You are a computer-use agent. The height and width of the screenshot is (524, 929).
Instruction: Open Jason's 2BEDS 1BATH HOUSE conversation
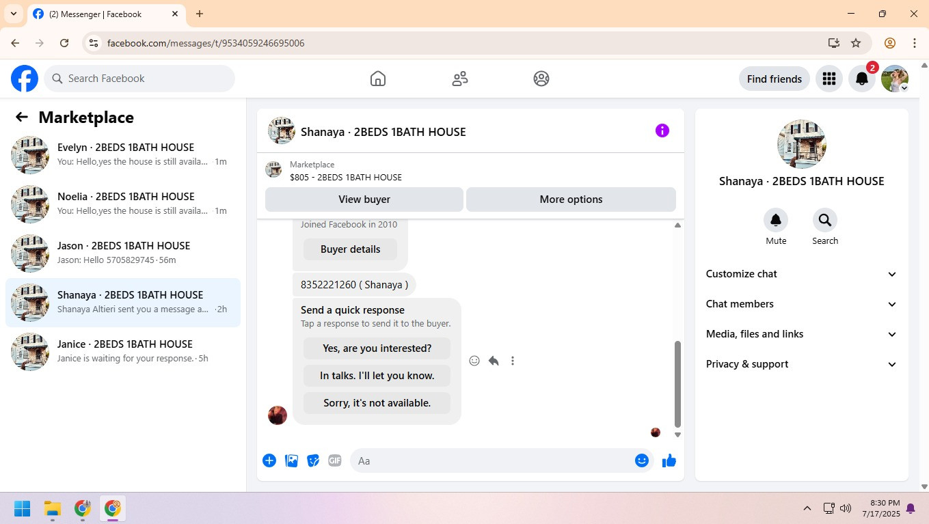click(123, 253)
